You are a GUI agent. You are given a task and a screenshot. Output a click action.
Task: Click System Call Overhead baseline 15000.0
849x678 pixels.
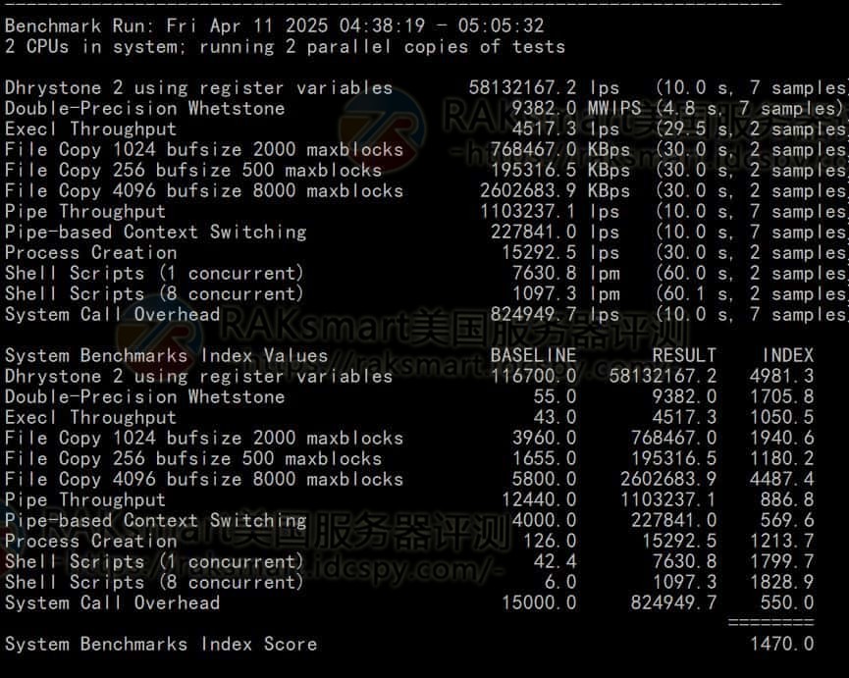coord(539,602)
